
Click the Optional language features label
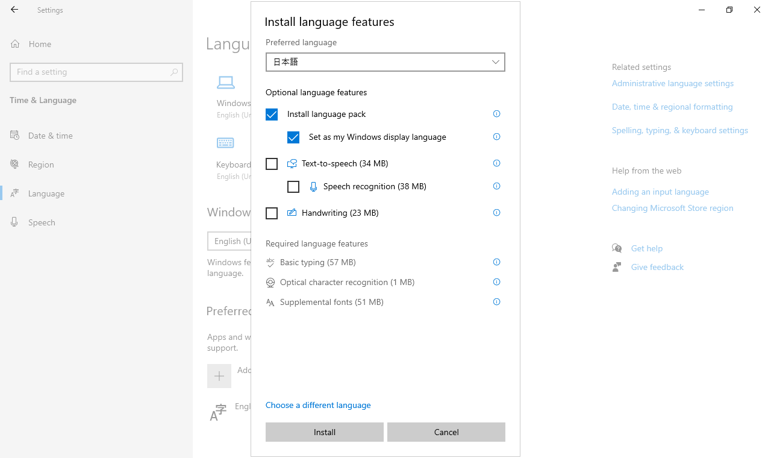(316, 92)
